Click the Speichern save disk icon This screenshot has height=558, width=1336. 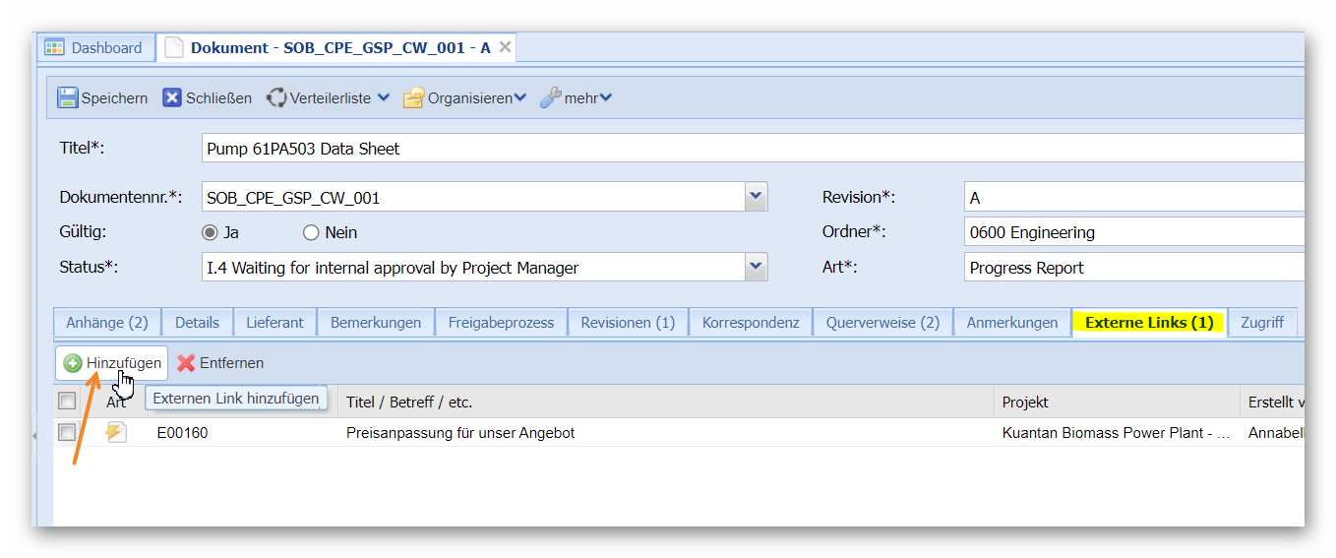tap(68, 98)
